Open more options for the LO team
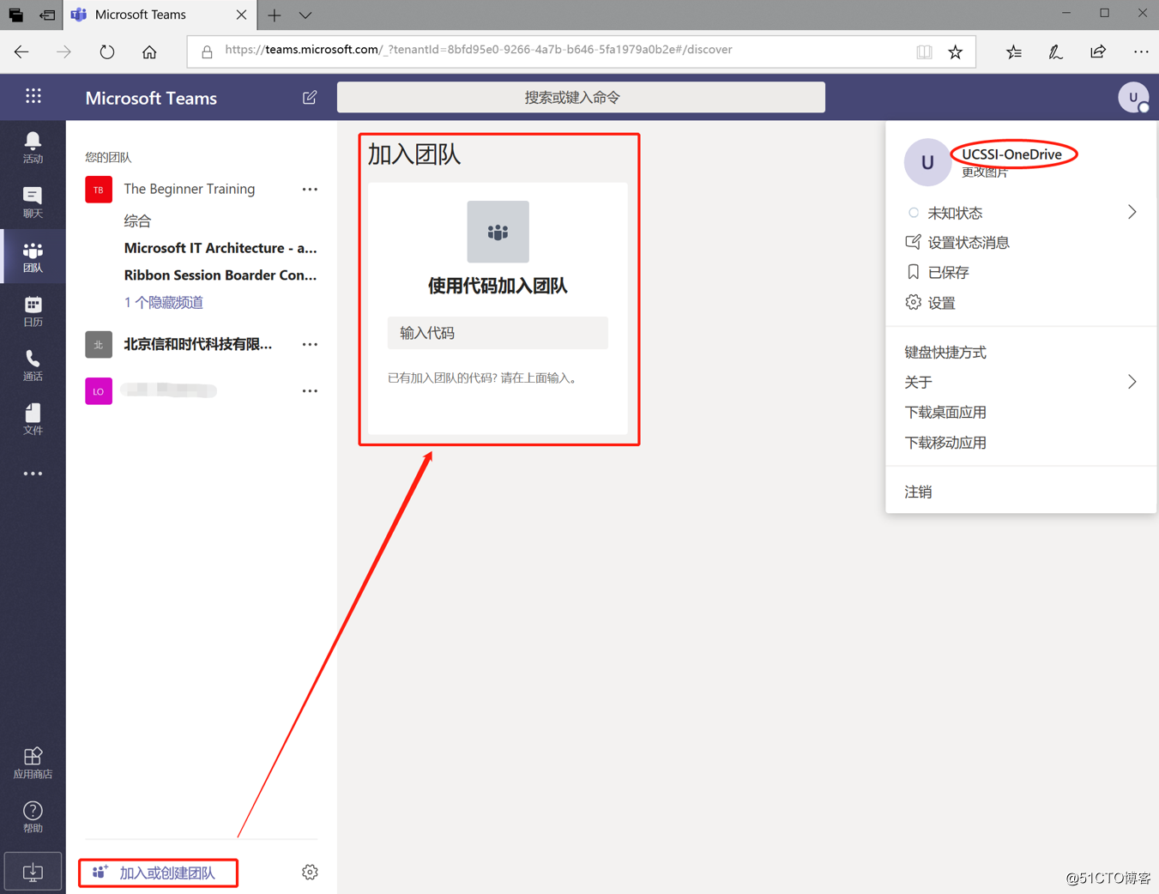Image resolution: width=1159 pixels, height=894 pixels. tap(310, 391)
